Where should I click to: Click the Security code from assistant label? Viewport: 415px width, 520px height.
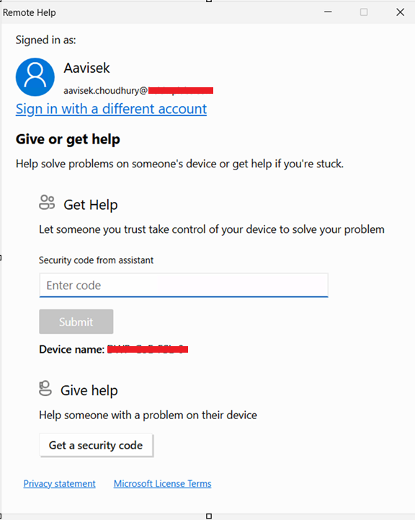(96, 260)
